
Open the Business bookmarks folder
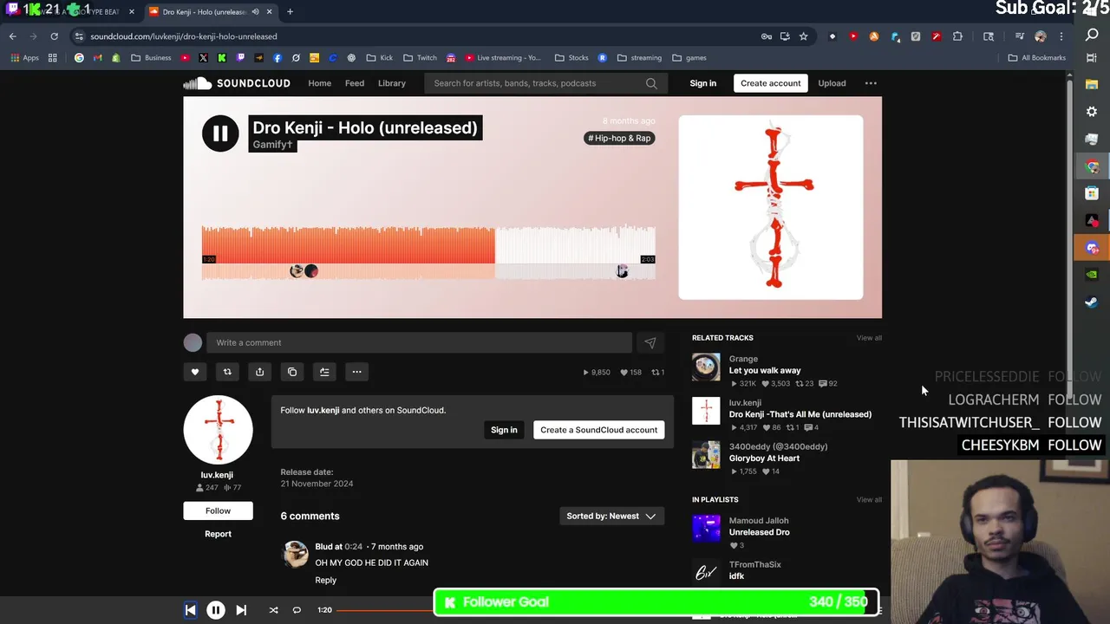151,58
